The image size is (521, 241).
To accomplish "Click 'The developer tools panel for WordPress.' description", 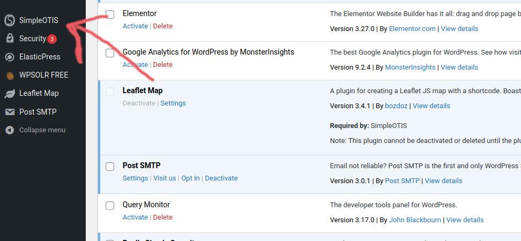I will [393, 205].
